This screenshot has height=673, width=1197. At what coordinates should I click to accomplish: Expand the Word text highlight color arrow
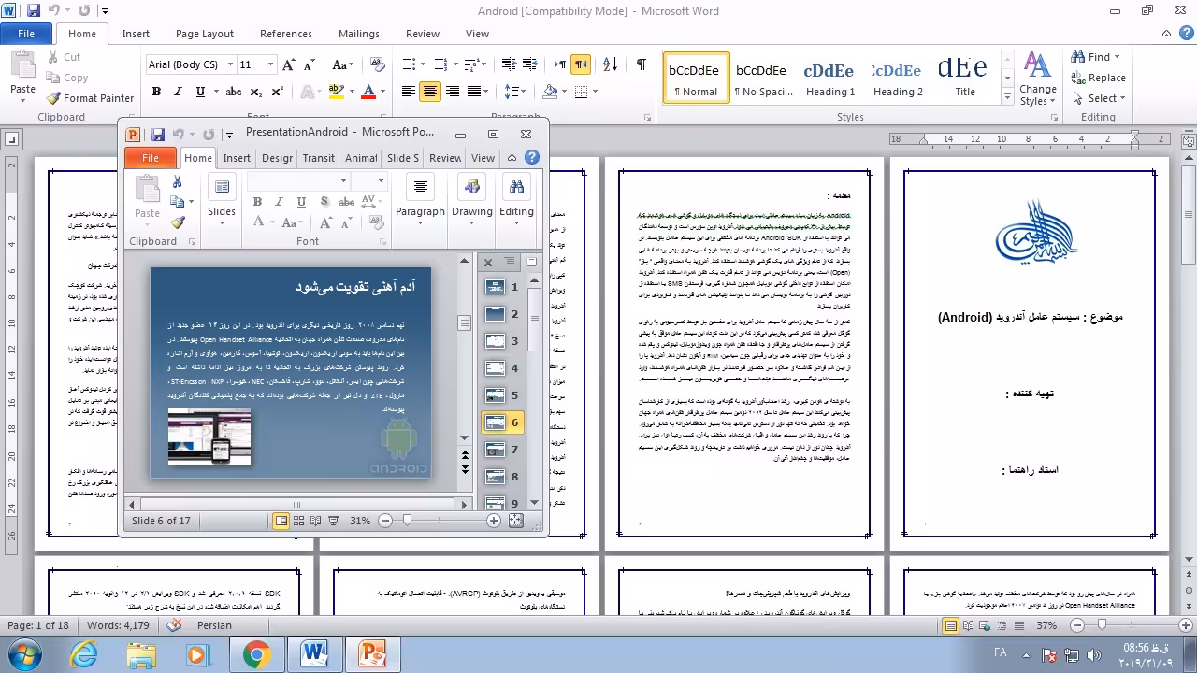tap(351, 92)
